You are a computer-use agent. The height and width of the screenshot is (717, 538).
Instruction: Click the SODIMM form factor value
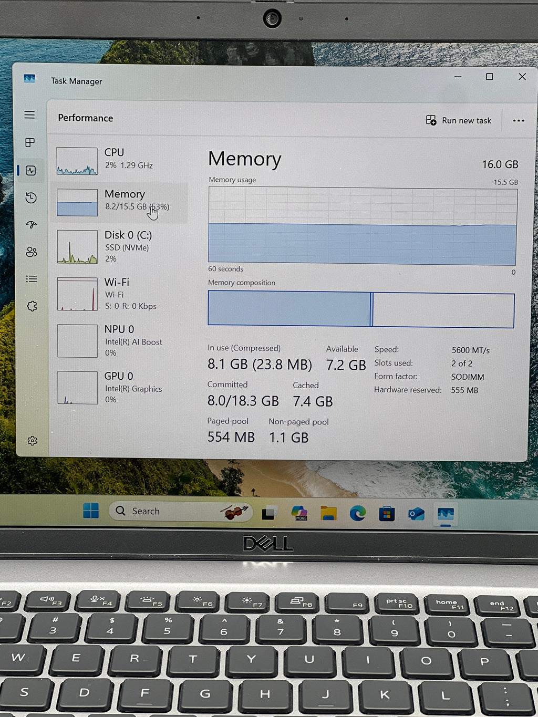click(468, 377)
